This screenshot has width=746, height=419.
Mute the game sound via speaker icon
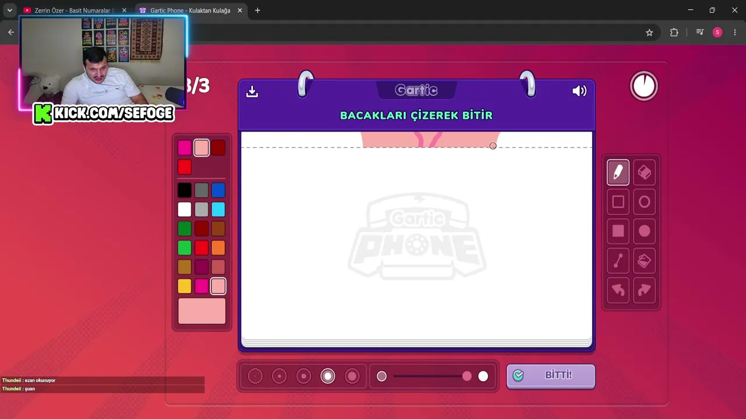coord(579,91)
